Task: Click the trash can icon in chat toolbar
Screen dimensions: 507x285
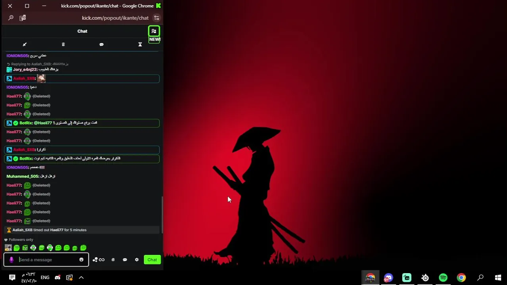Action: tap(63, 44)
